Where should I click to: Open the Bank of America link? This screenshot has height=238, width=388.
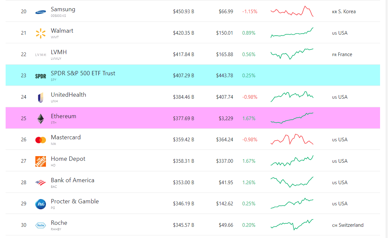pos(72,180)
